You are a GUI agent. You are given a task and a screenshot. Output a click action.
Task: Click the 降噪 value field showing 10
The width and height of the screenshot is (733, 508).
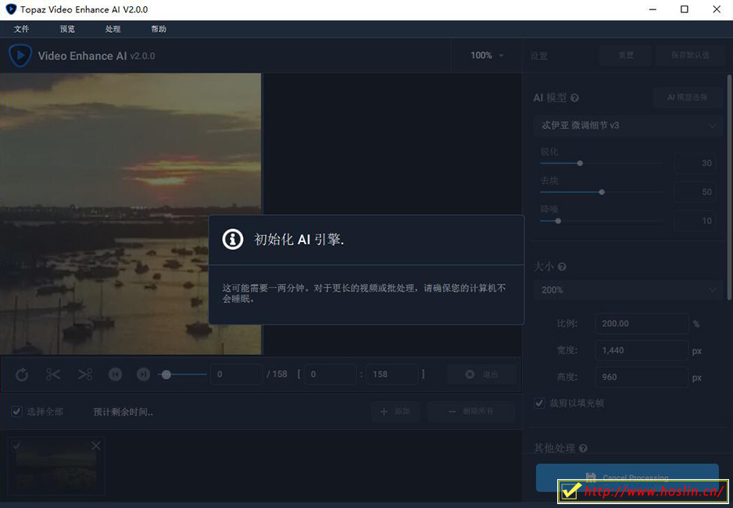point(695,220)
